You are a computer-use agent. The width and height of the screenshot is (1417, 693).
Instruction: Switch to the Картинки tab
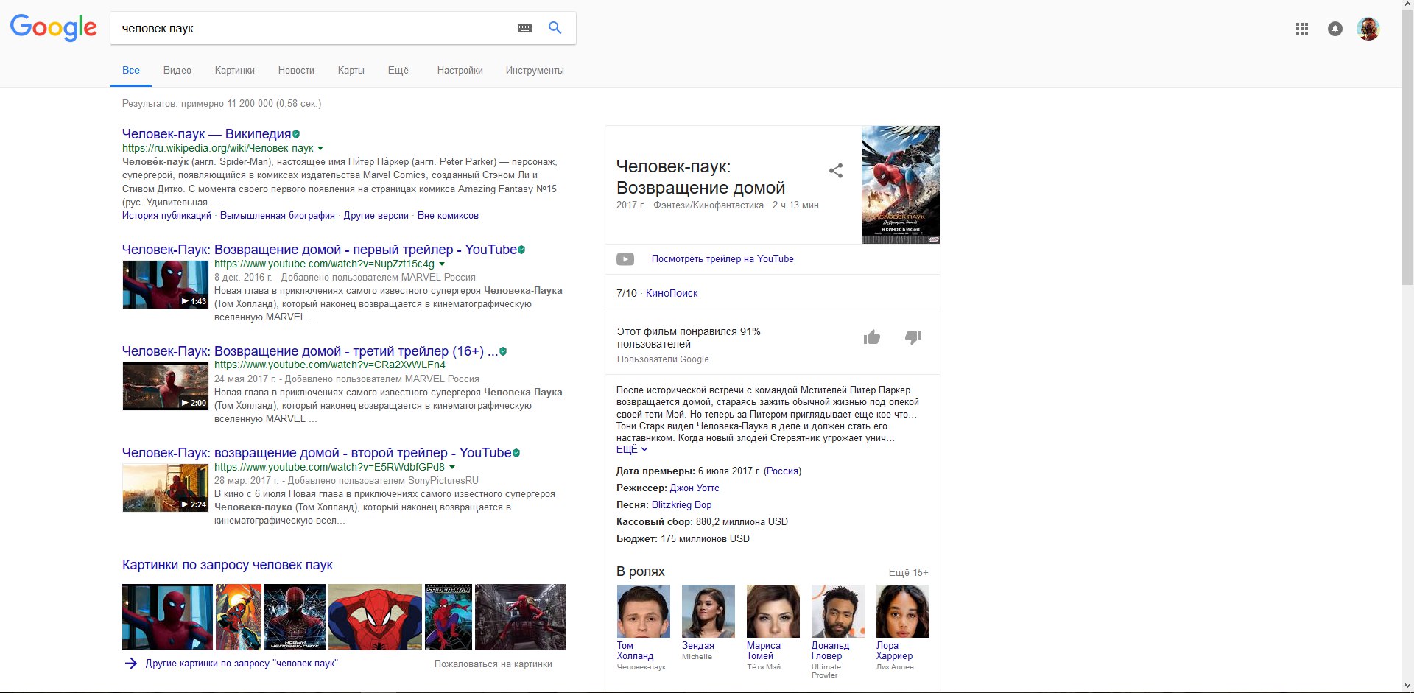[x=235, y=71]
